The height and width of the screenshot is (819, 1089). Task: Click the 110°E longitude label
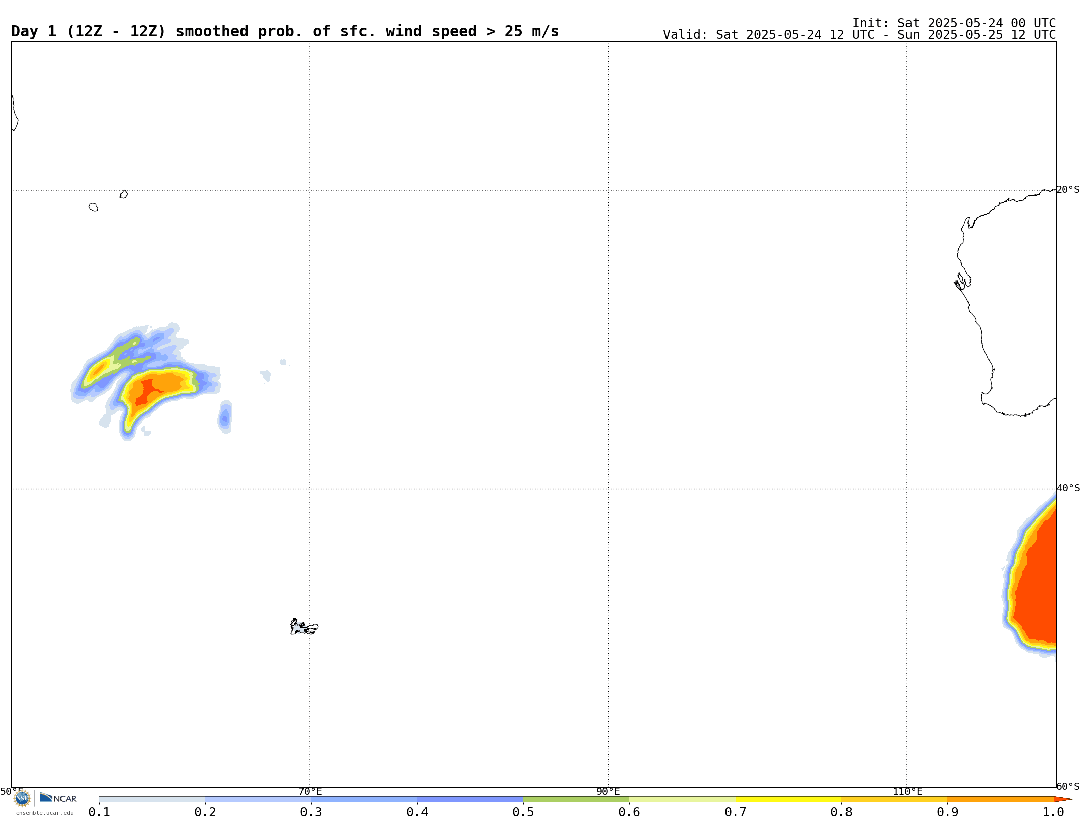click(x=907, y=792)
